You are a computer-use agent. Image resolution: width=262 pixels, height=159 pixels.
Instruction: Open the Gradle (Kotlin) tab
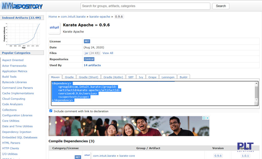(x=113, y=77)
